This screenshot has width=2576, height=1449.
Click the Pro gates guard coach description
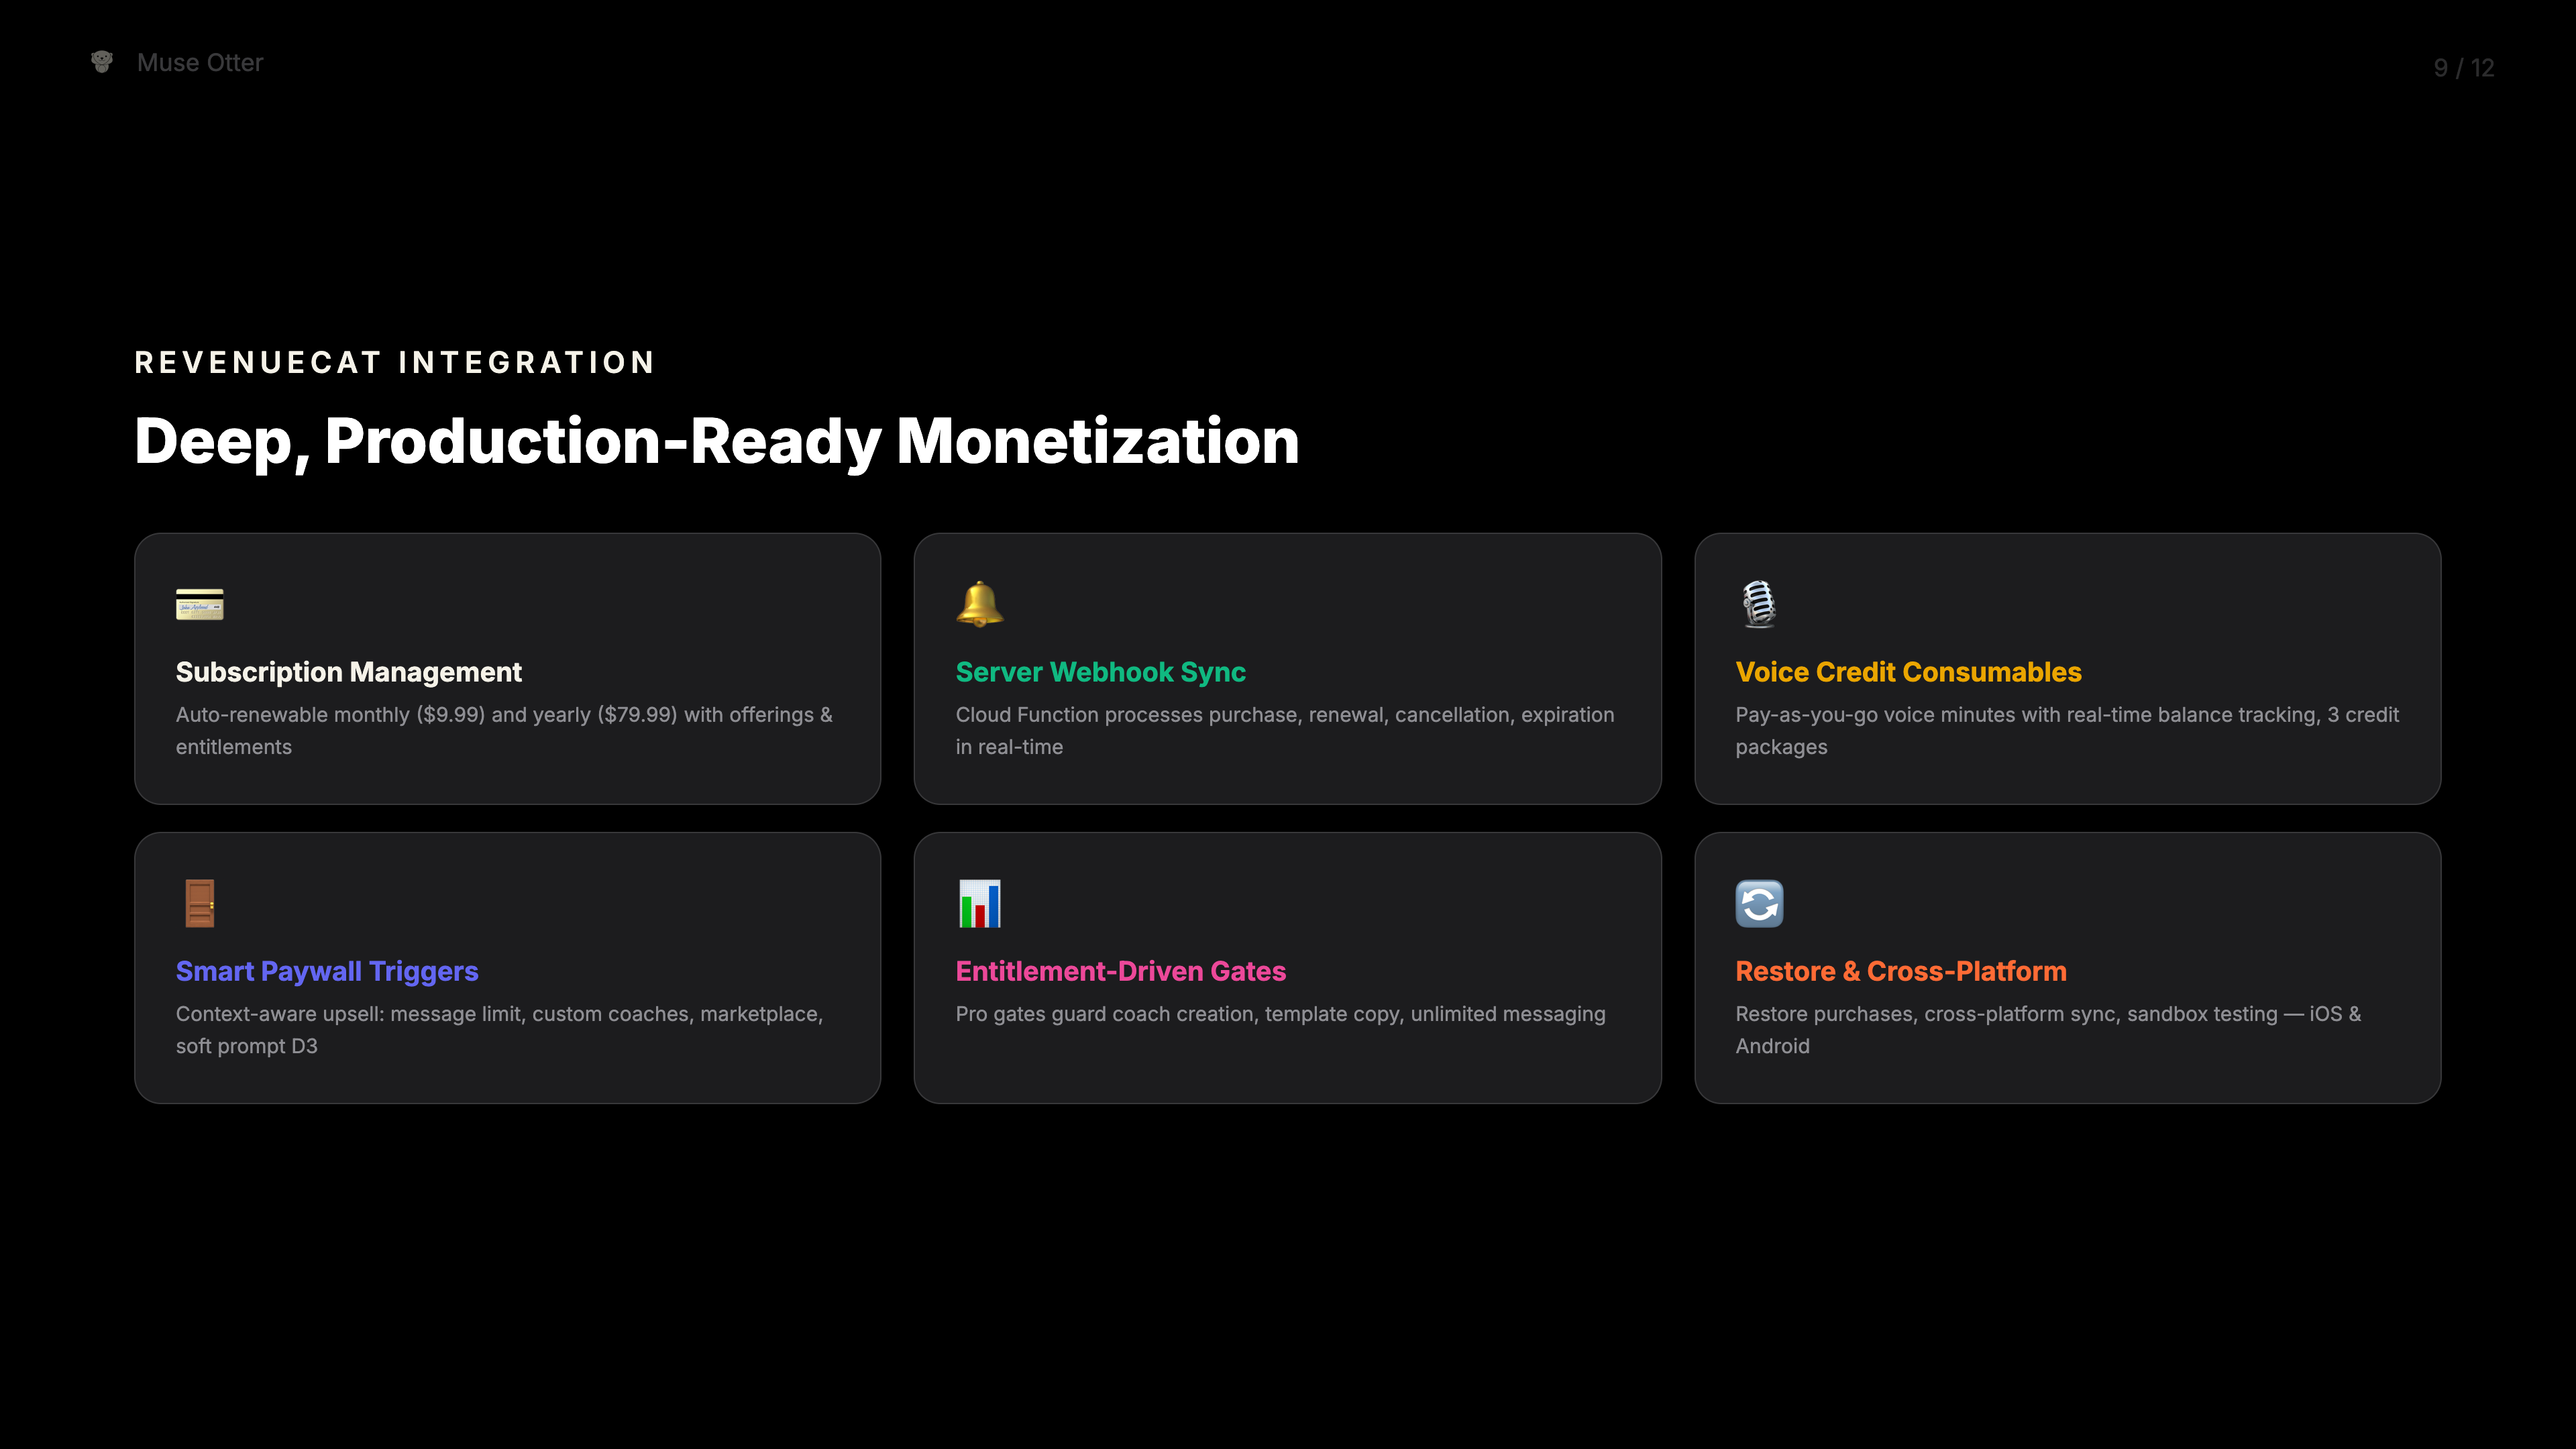[x=1280, y=1014]
